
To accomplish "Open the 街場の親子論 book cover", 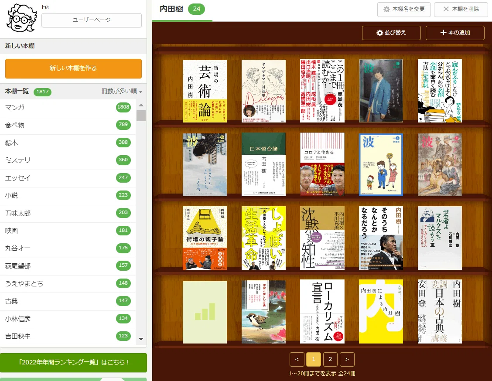I will pos(205,238).
